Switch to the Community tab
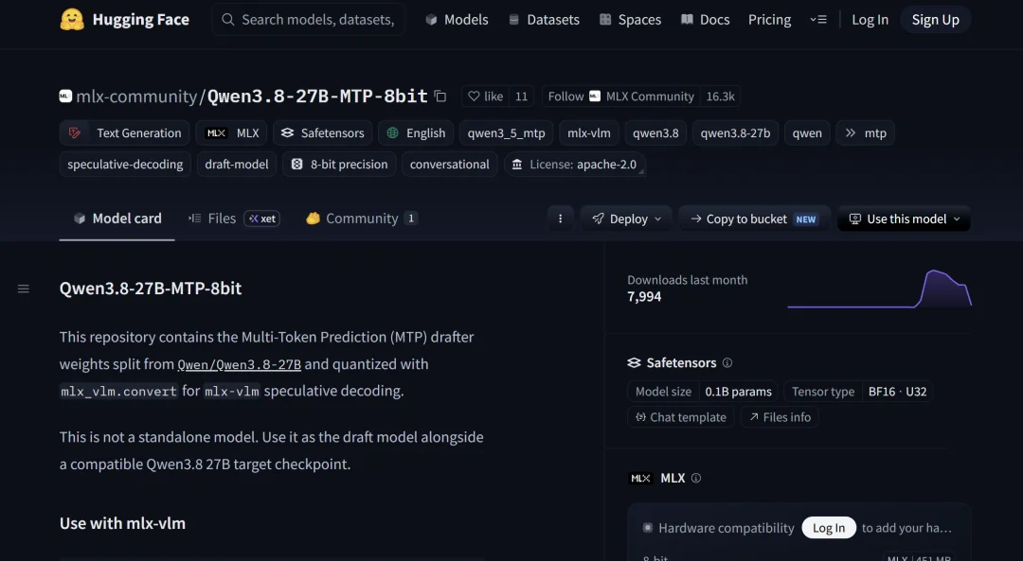Viewport: 1023px width, 561px height. 362,219
